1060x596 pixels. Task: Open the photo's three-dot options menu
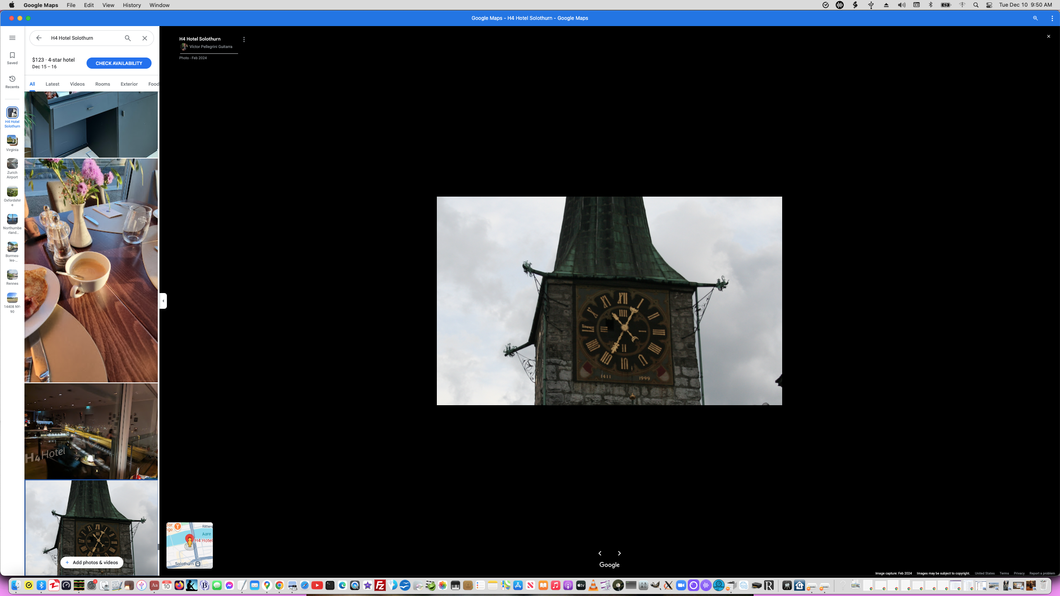pyautogui.click(x=243, y=39)
